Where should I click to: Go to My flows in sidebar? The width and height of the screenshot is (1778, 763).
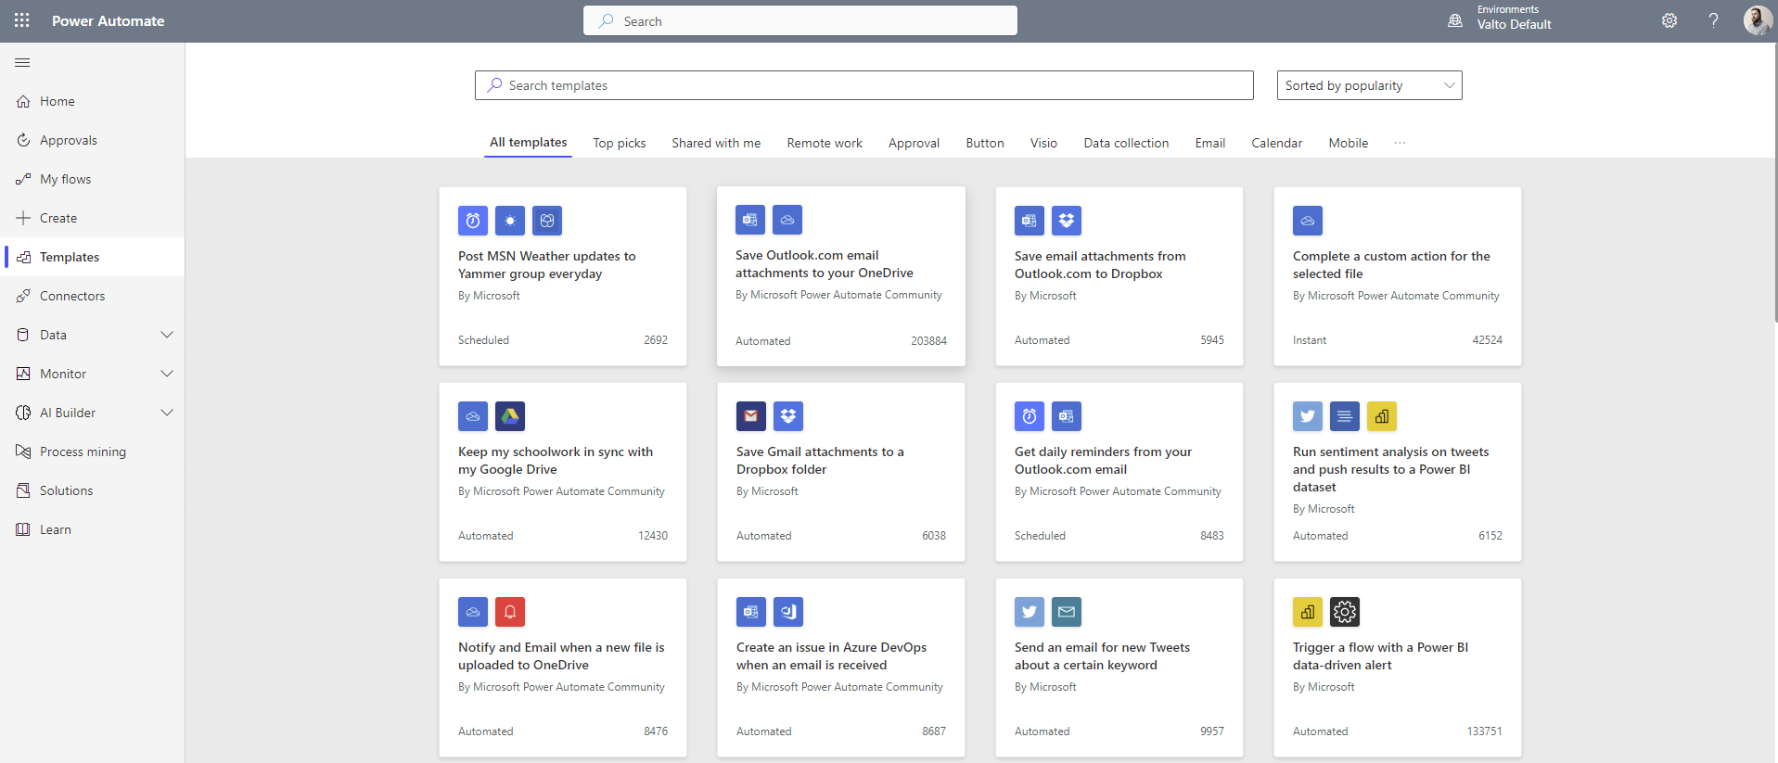point(65,179)
